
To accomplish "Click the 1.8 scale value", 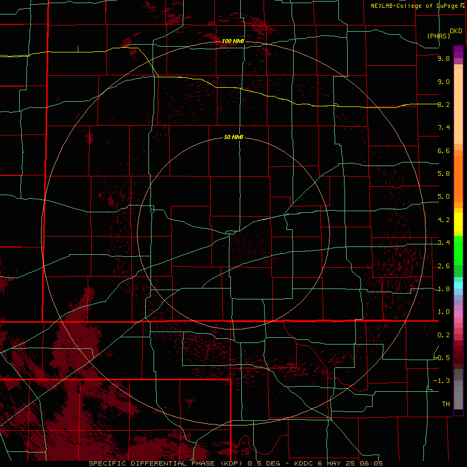I will (x=444, y=289).
